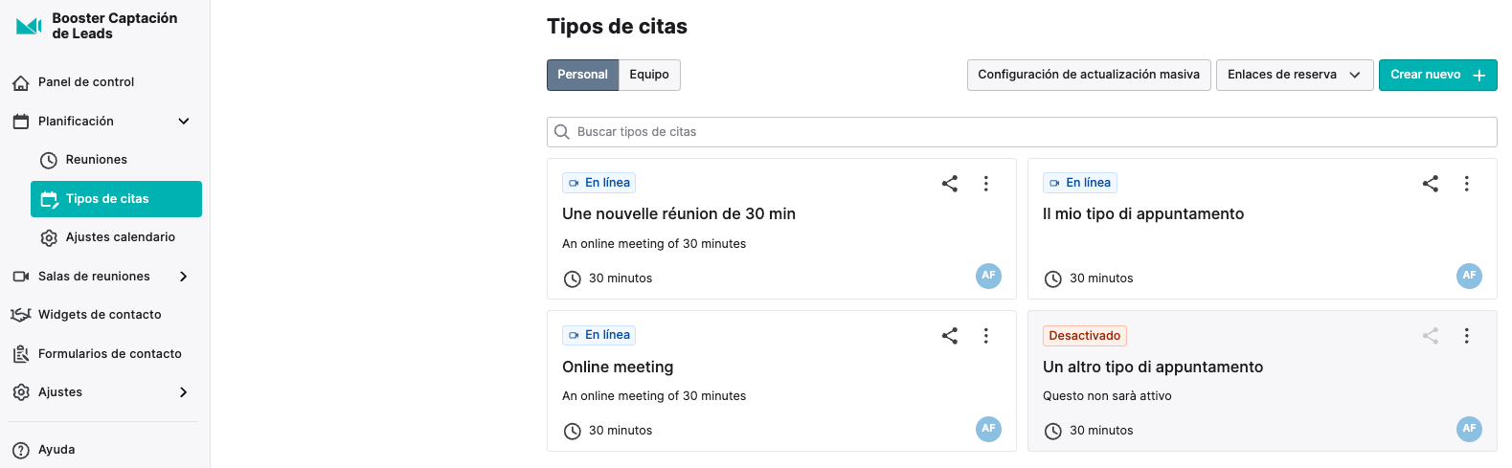
Task: Collapse the Planificación sidebar section
Action: (x=184, y=122)
